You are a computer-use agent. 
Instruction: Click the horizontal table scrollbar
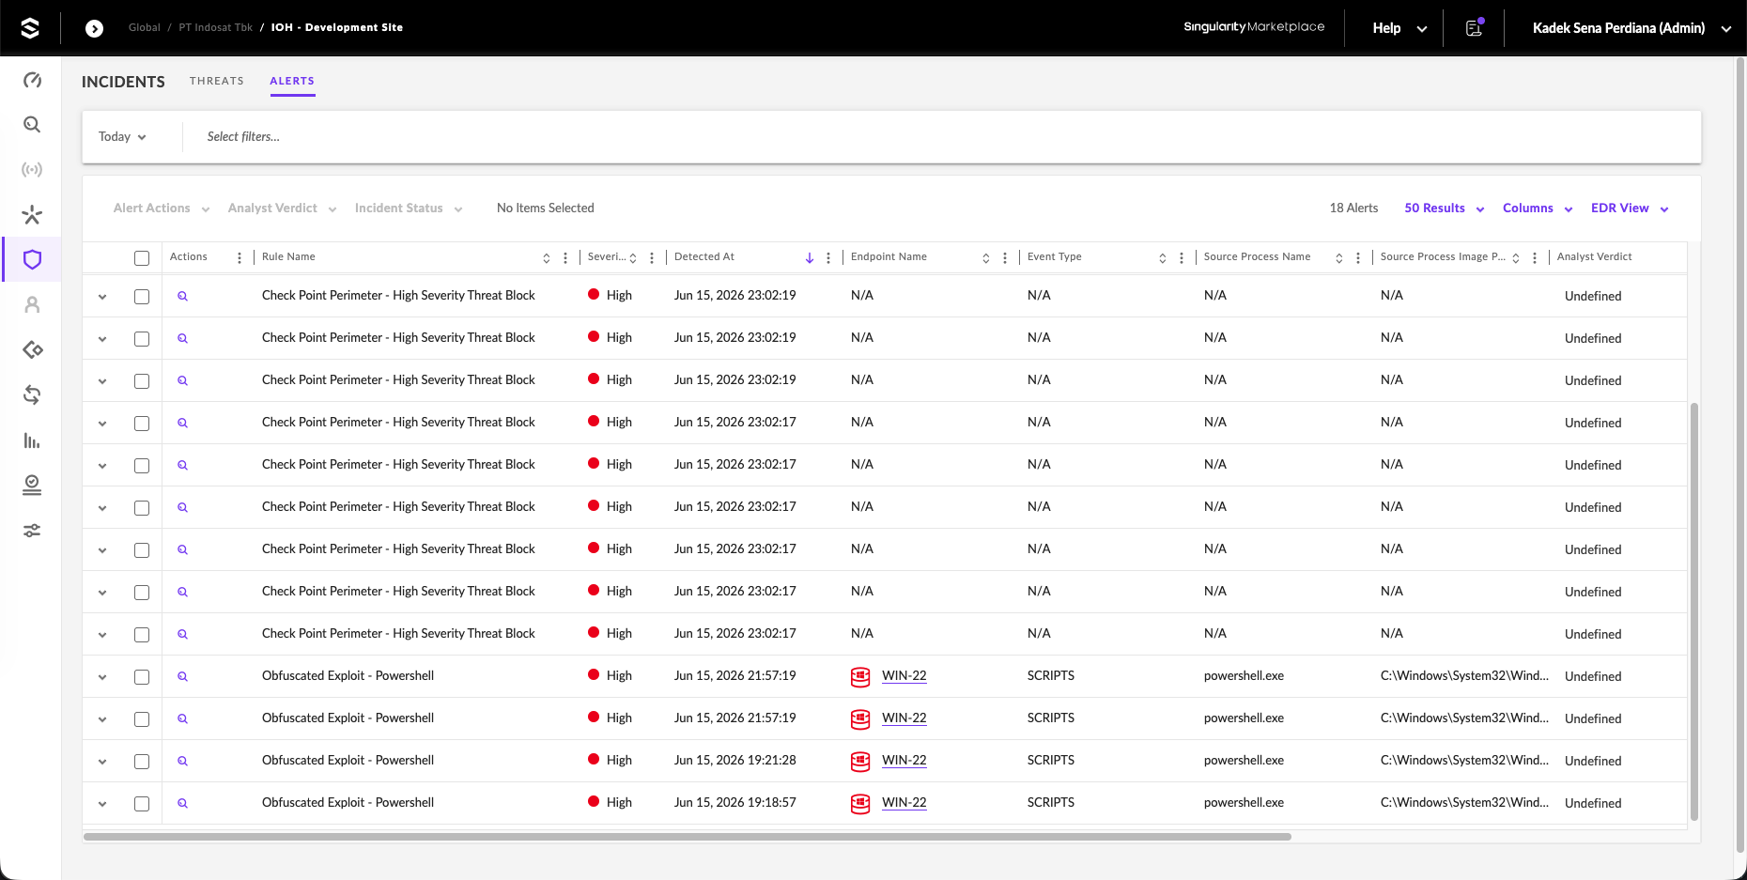coord(688,836)
